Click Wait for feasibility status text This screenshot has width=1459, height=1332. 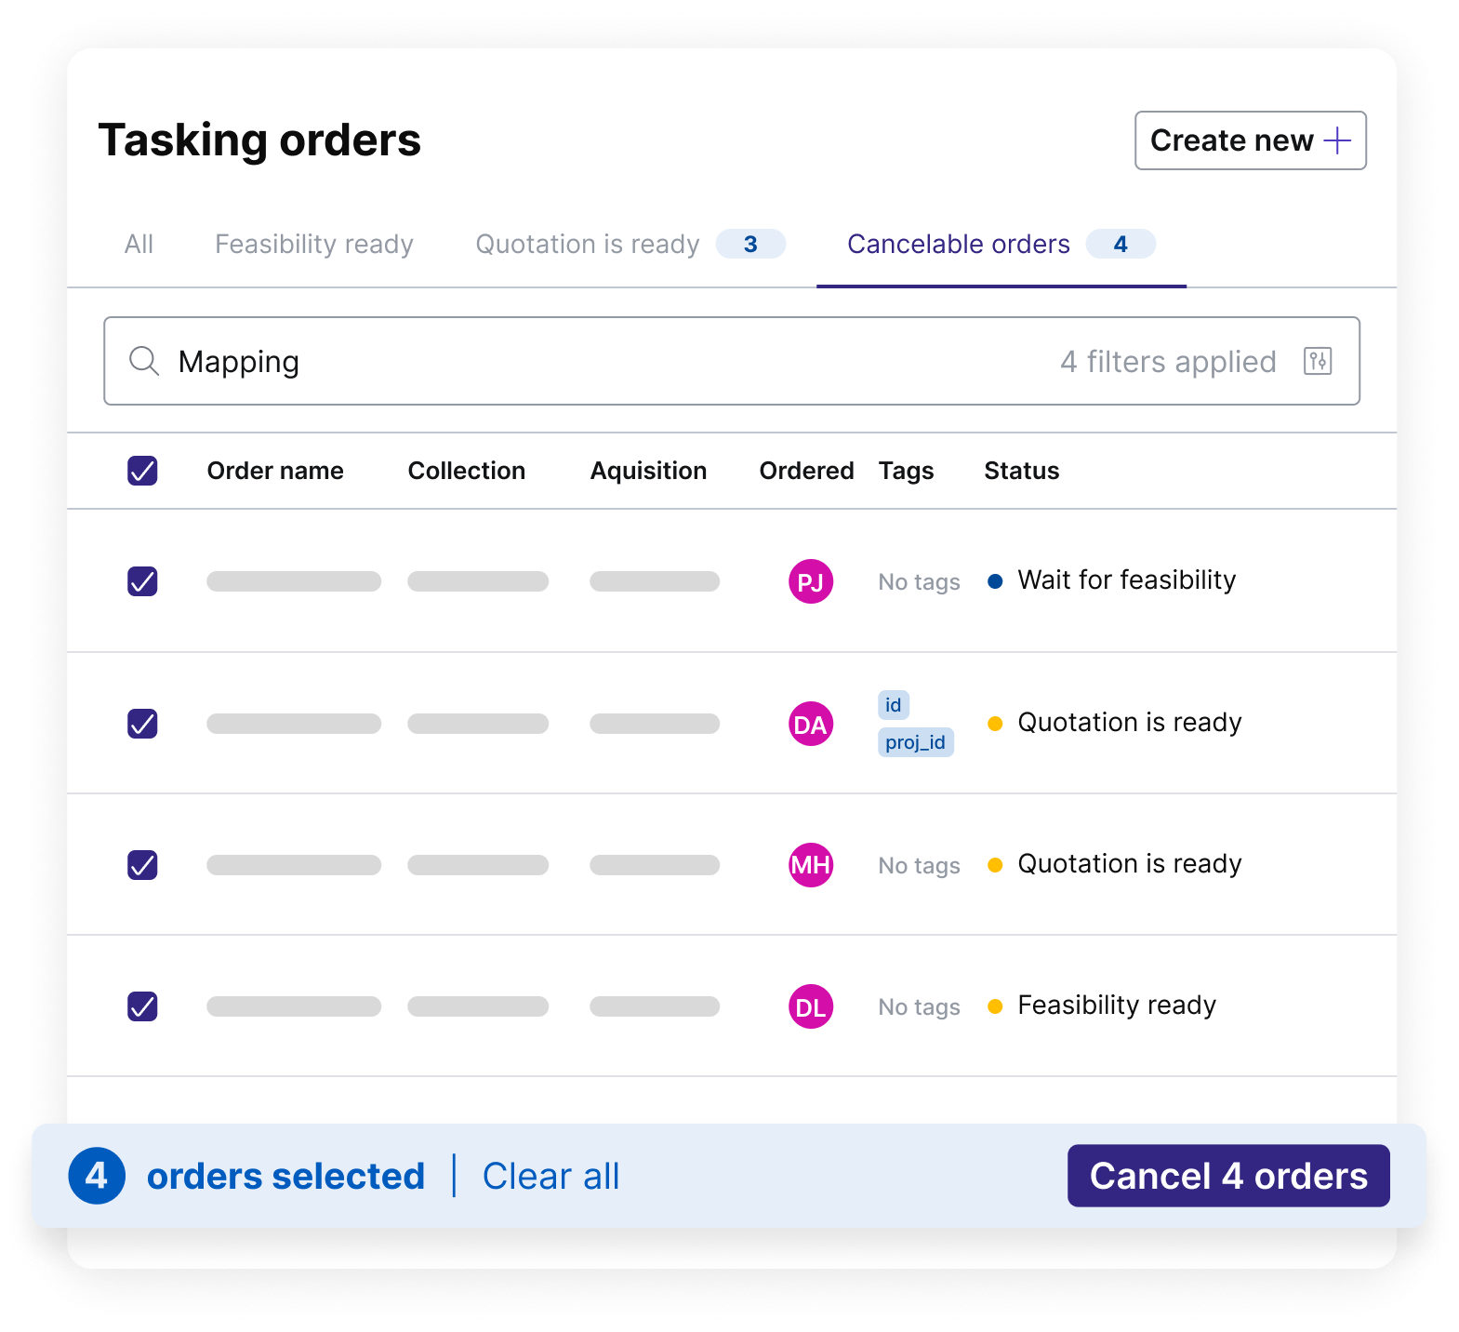1126,580
